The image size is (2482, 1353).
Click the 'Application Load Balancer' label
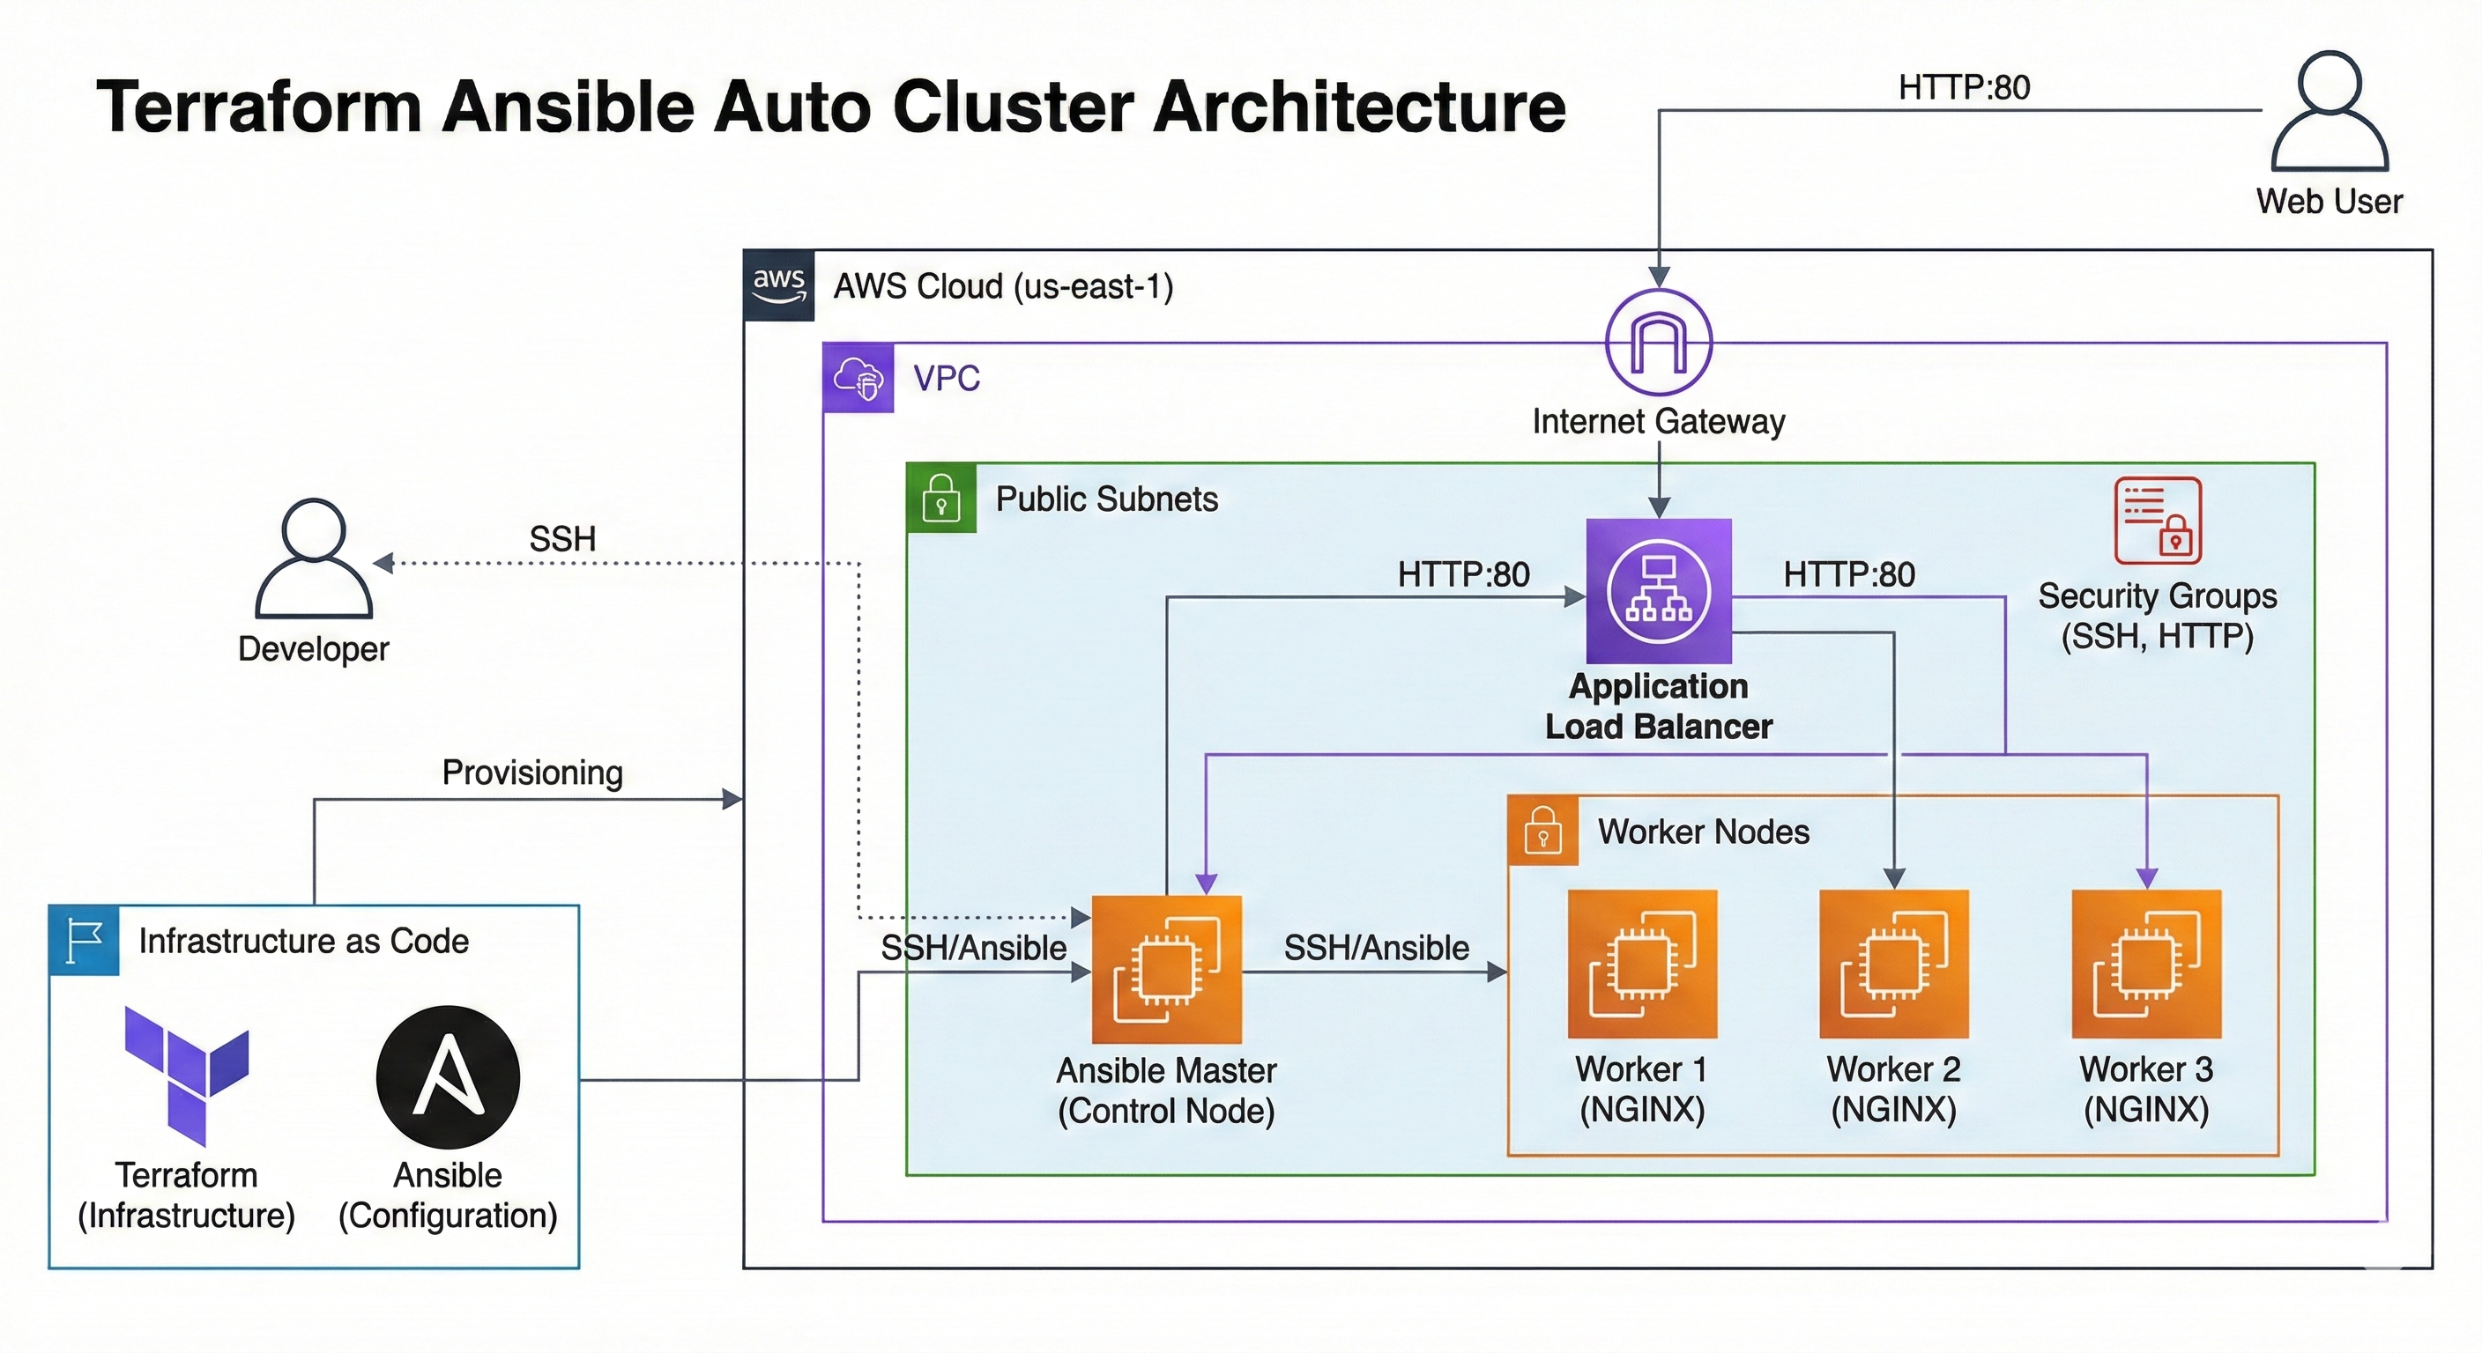pos(1658,706)
